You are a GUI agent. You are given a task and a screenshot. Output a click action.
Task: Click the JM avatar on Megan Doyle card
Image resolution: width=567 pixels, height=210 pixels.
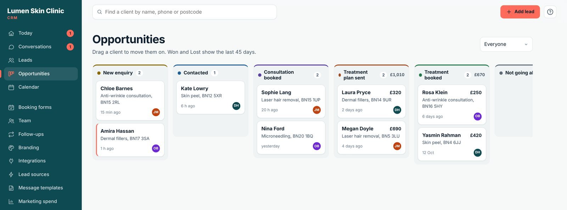[x=397, y=146]
